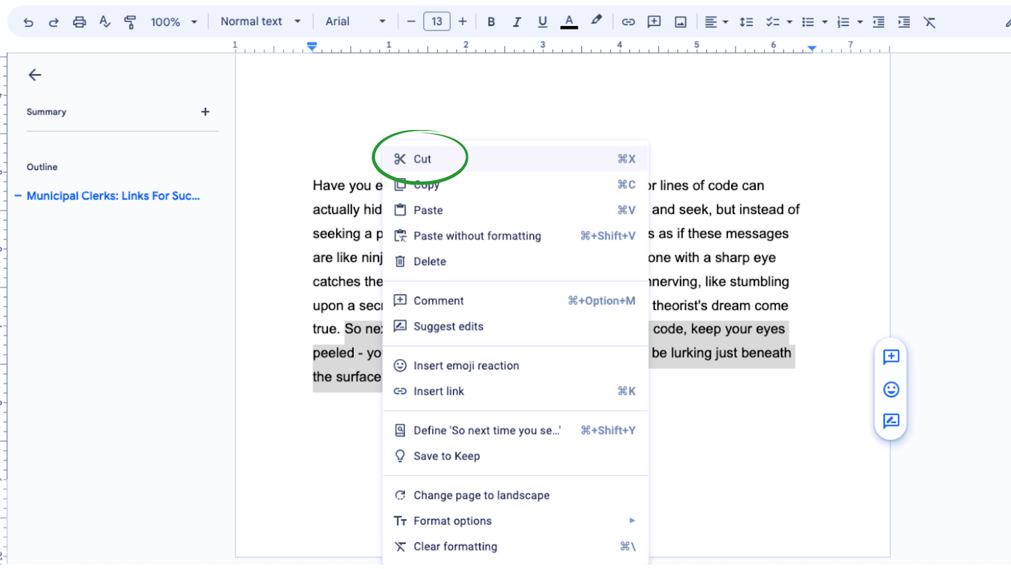This screenshot has width=1011, height=569.
Task: Toggle Underline formatting
Action: point(542,22)
